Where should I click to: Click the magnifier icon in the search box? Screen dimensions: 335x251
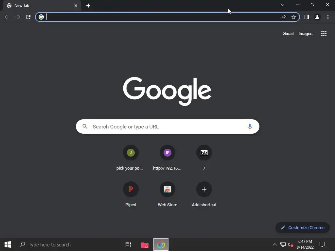[x=85, y=126]
